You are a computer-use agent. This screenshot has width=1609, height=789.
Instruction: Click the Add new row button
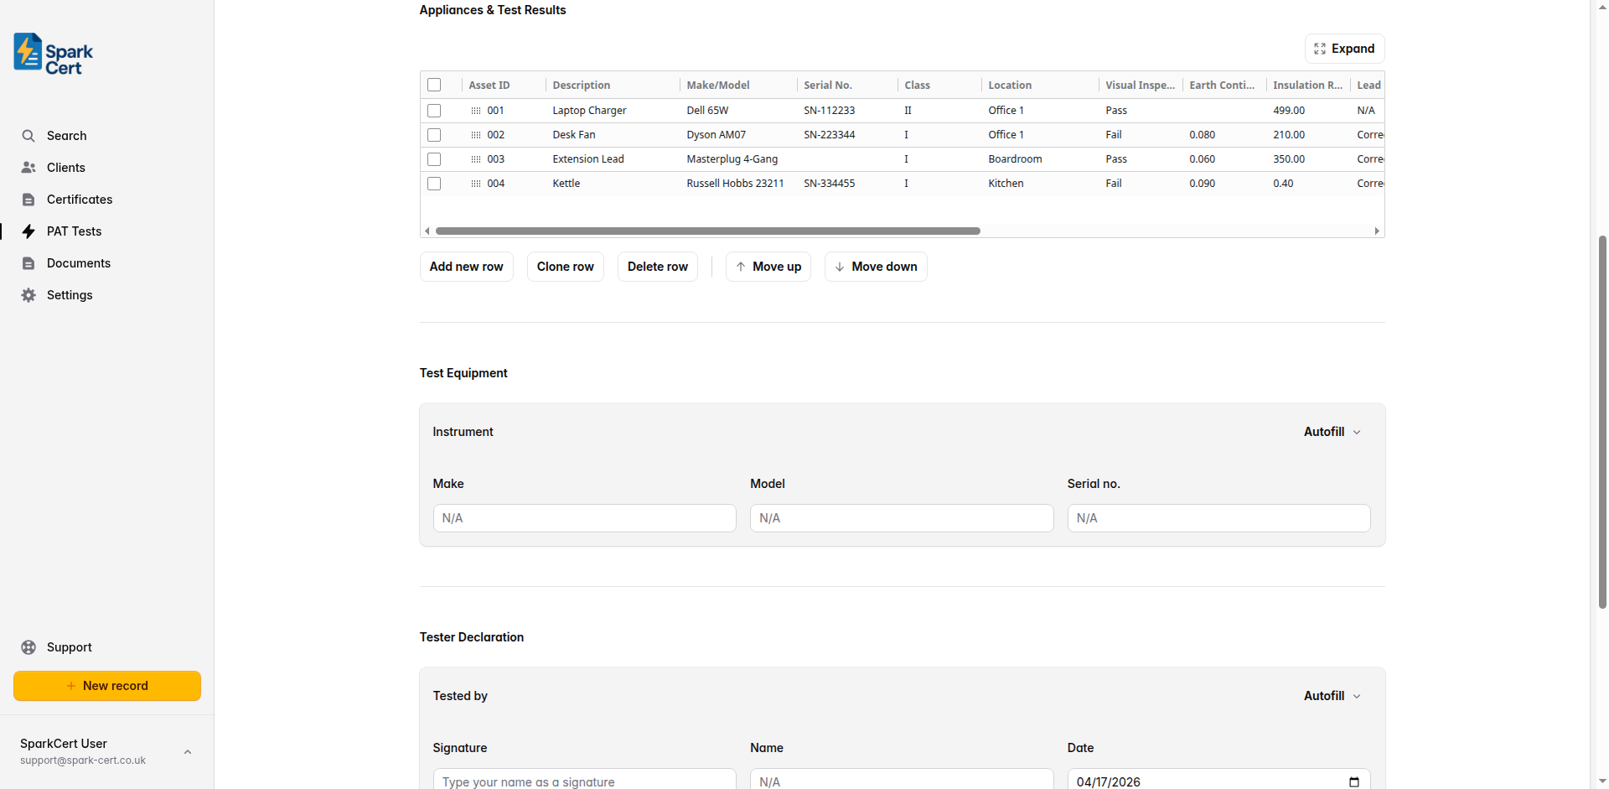click(467, 267)
